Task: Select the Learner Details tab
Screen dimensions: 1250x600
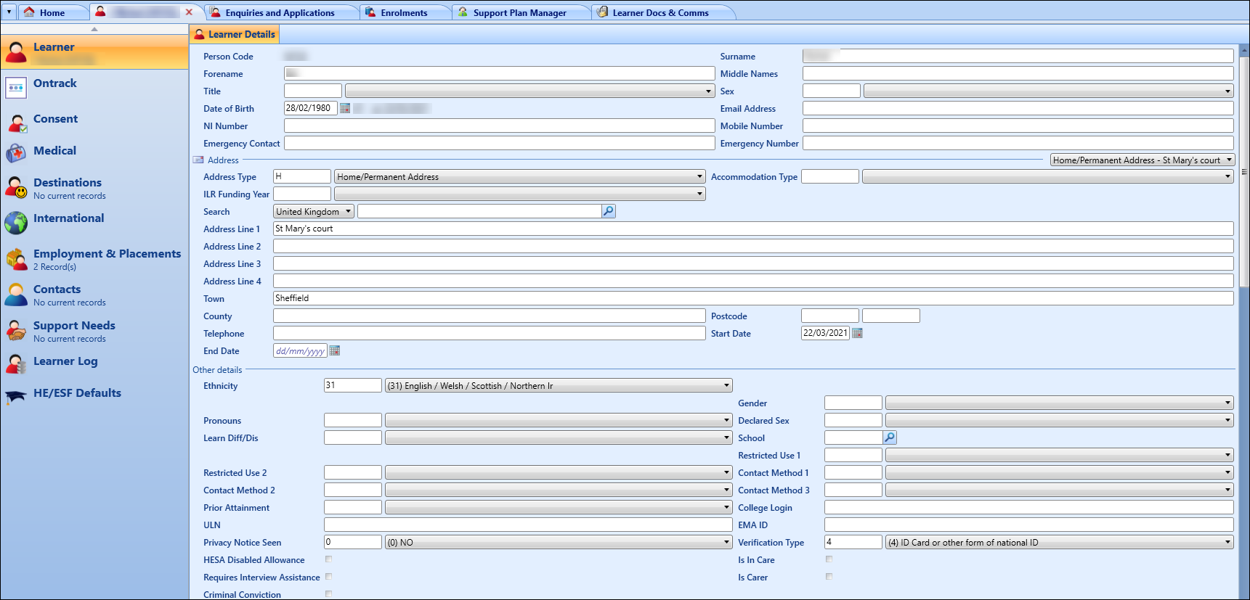Action: click(x=235, y=34)
